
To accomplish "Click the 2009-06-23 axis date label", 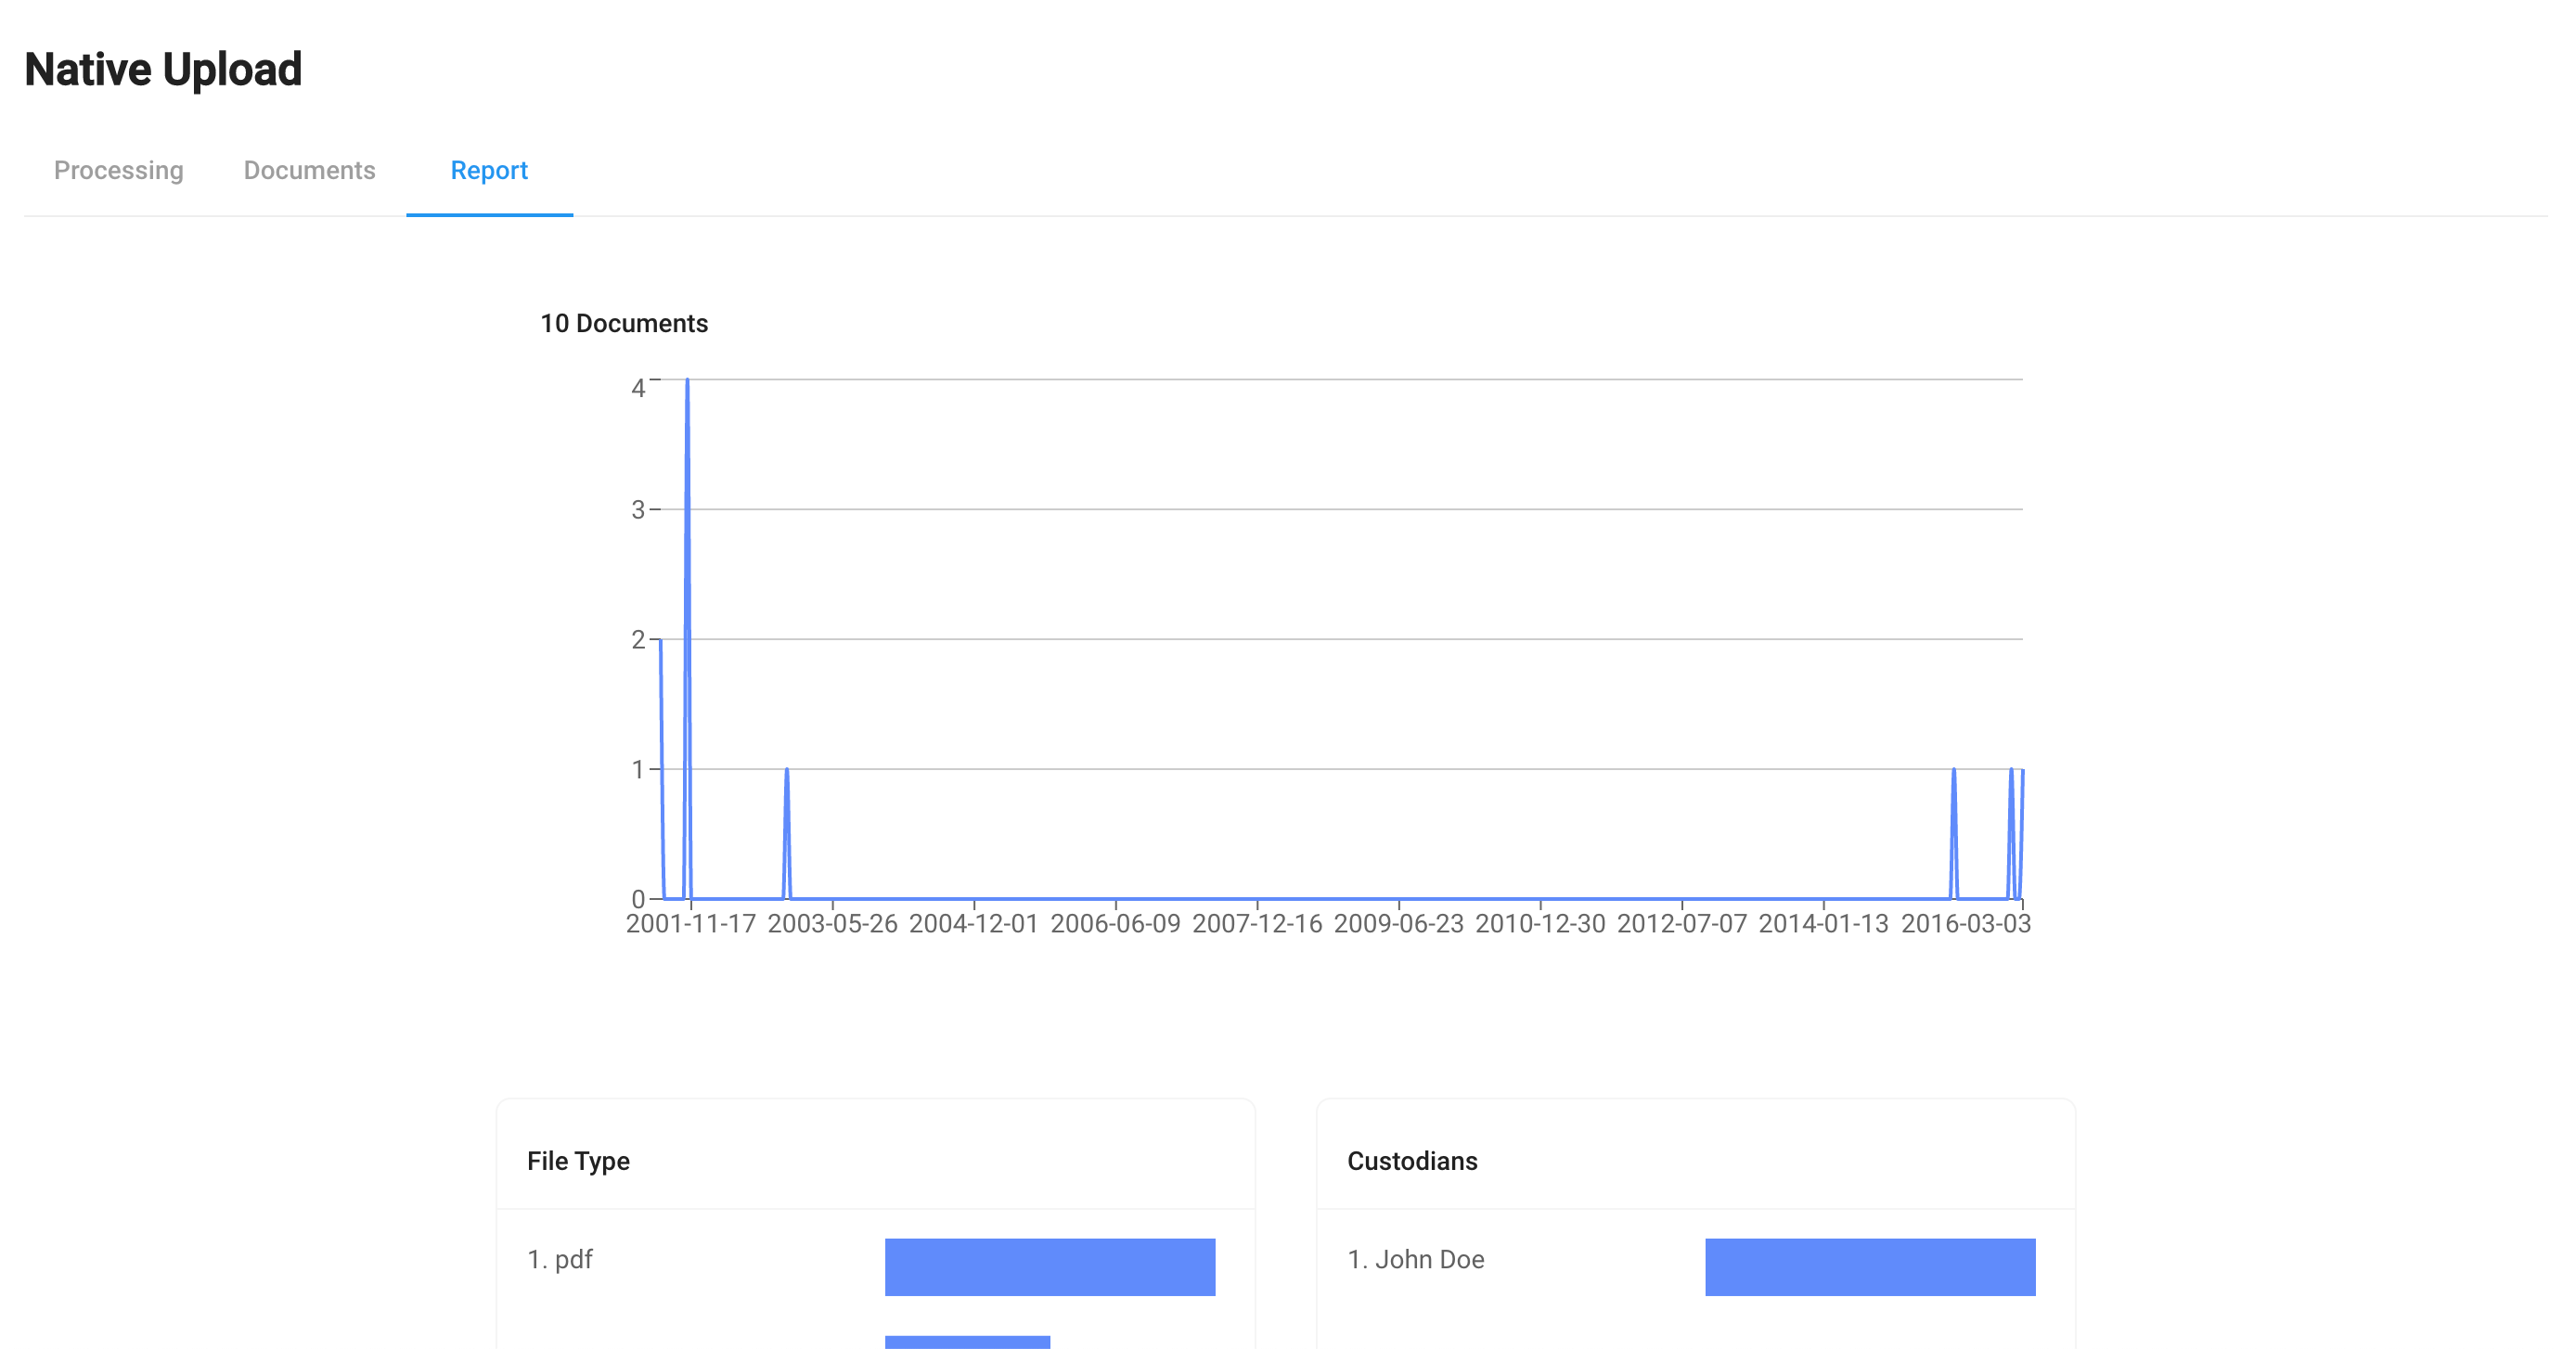I will [x=1398, y=923].
